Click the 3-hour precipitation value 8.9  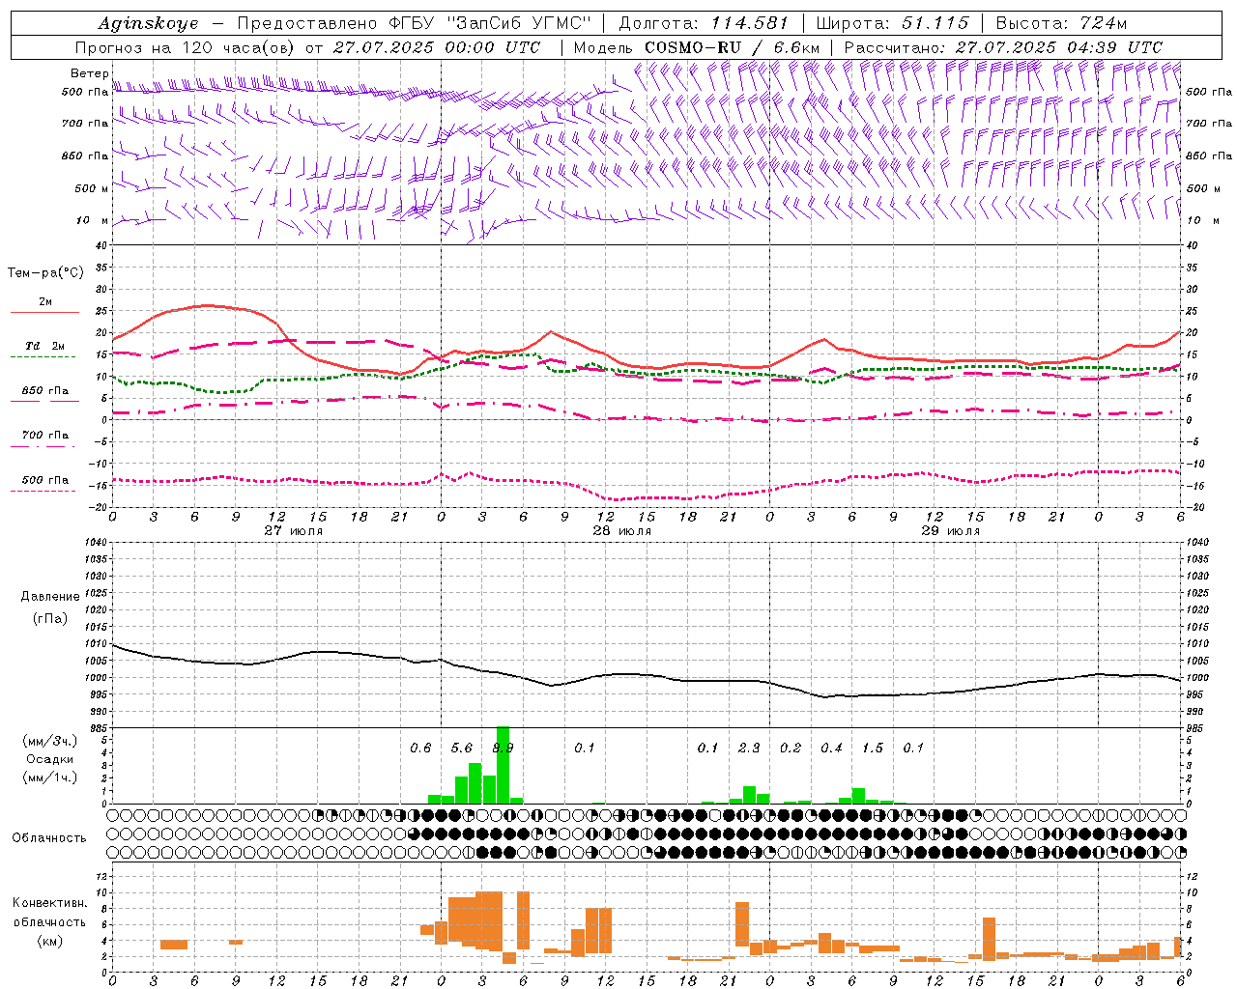503,748
